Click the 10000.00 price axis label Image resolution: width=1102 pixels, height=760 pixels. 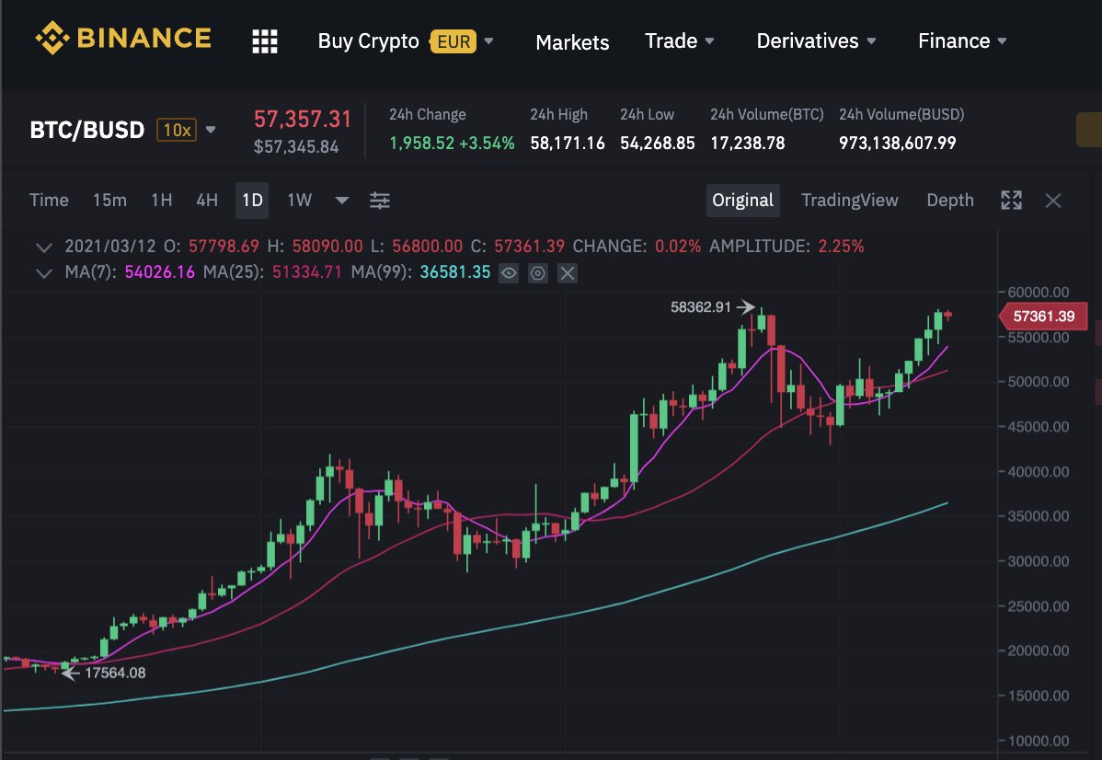point(1038,741)
